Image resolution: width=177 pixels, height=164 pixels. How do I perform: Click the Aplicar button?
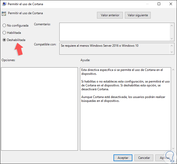165,158
